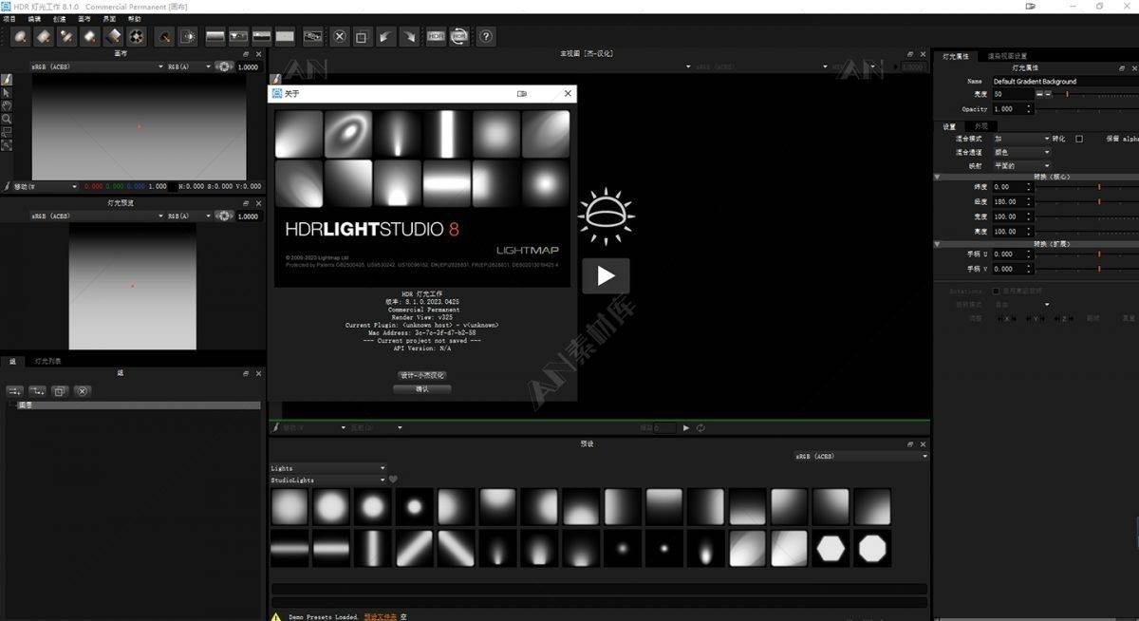This screenshot has width=1139, height=621.
Task: Click the round X delete icon in list panel
Action: pos(83,390)
